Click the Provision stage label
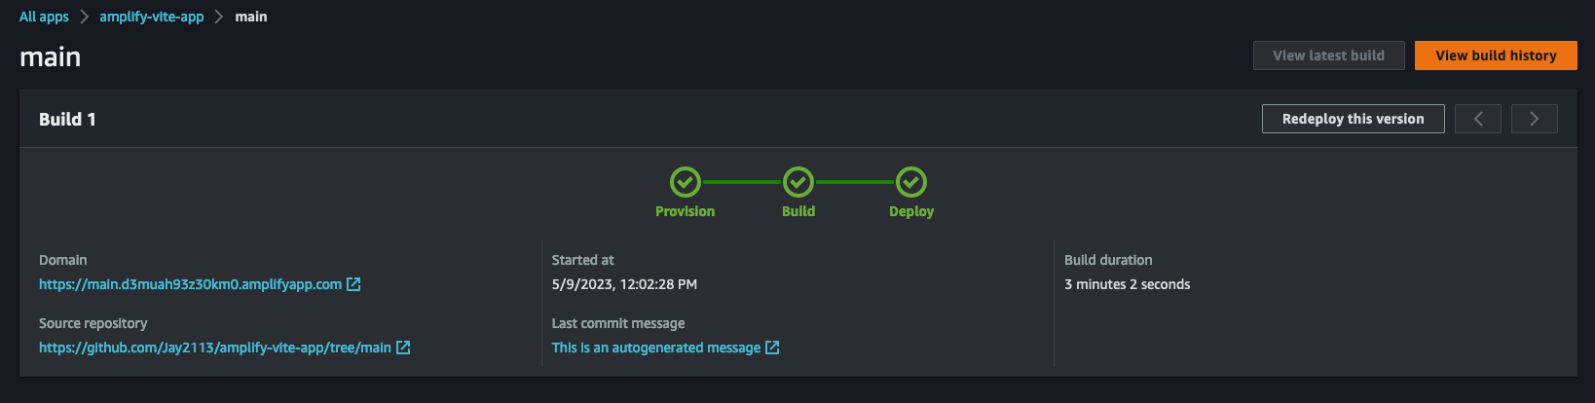1595x403 pixels. pos(686,211)
